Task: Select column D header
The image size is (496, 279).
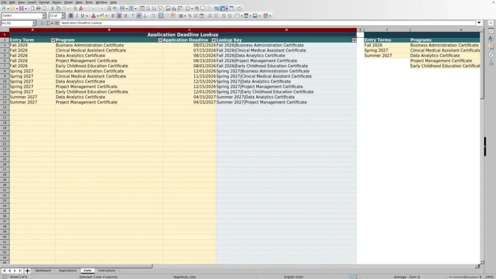Action: coord(287,30)
